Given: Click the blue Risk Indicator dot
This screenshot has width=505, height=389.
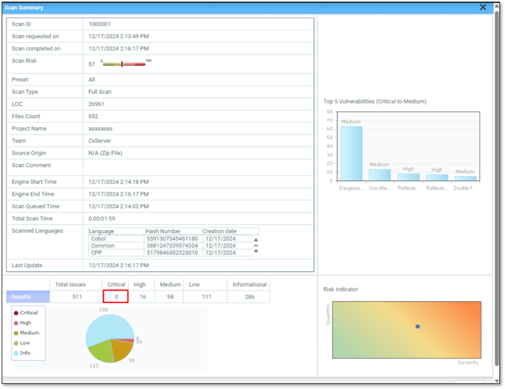Looking at the screenshot, I should coord(417,326).
